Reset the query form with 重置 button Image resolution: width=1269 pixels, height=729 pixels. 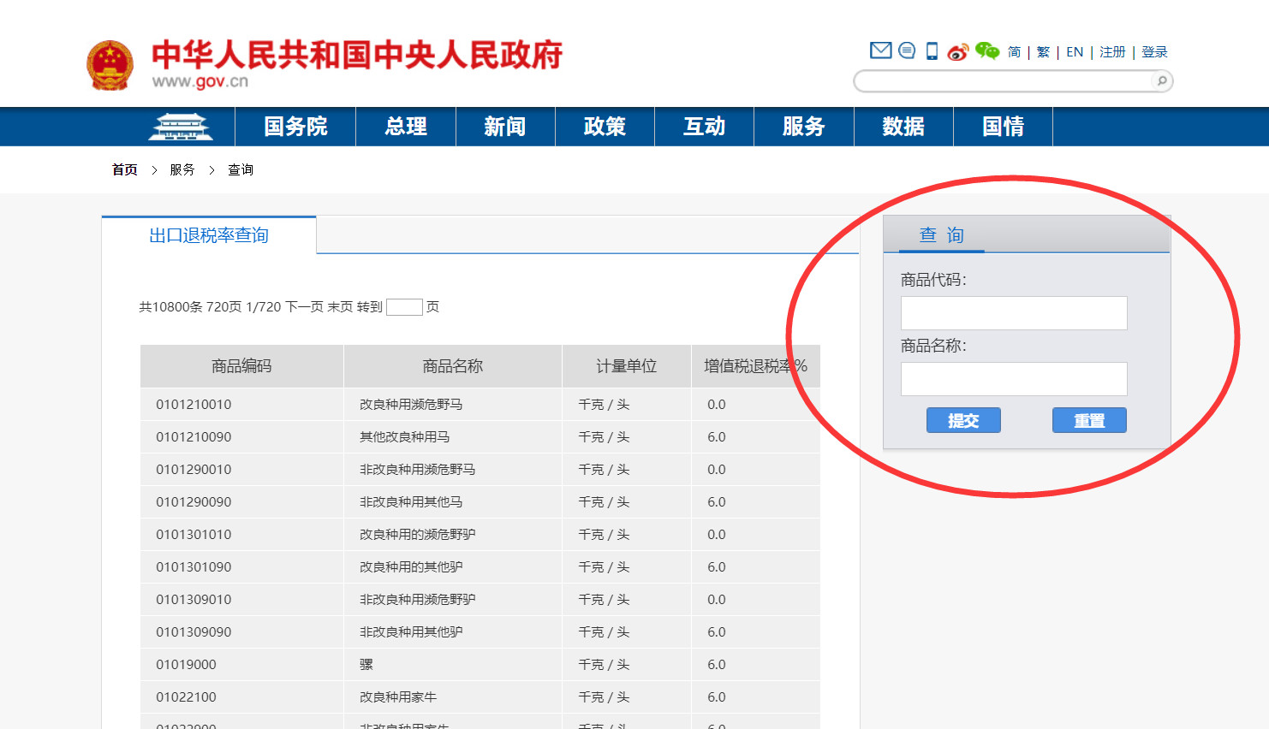1089,420
